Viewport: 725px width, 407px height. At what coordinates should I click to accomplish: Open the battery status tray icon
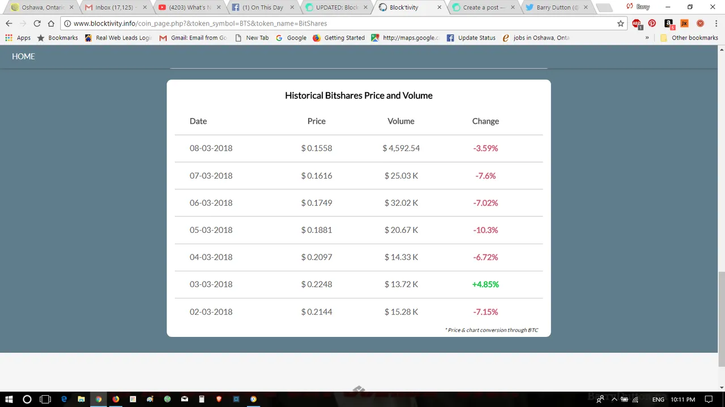pos(625,399)
